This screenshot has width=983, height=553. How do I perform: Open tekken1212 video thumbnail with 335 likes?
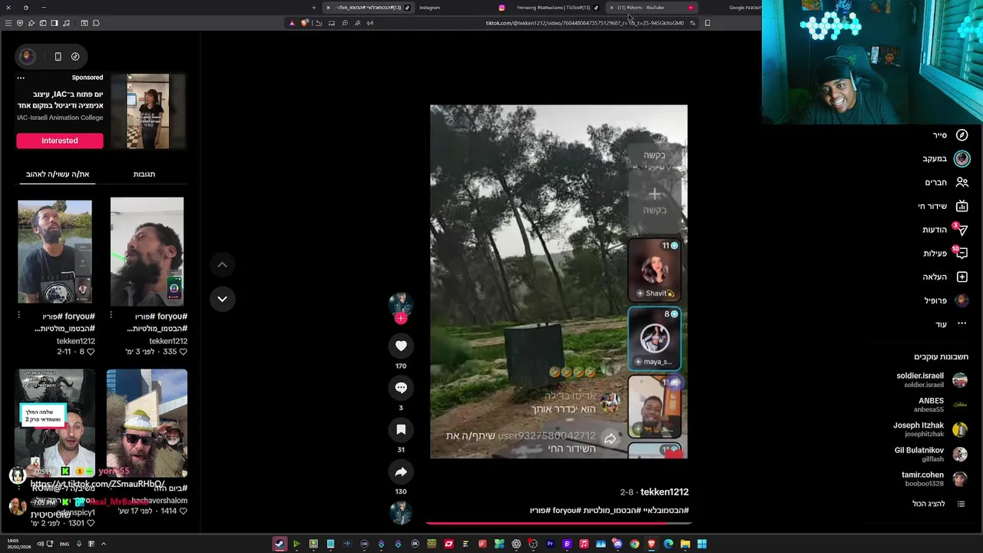click(147, 252)
